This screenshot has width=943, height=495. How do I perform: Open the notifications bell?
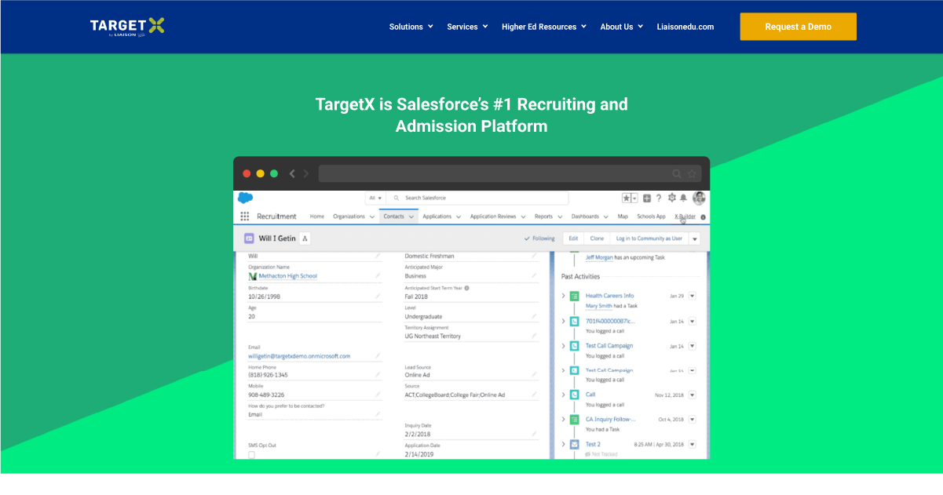coord(683,198)
